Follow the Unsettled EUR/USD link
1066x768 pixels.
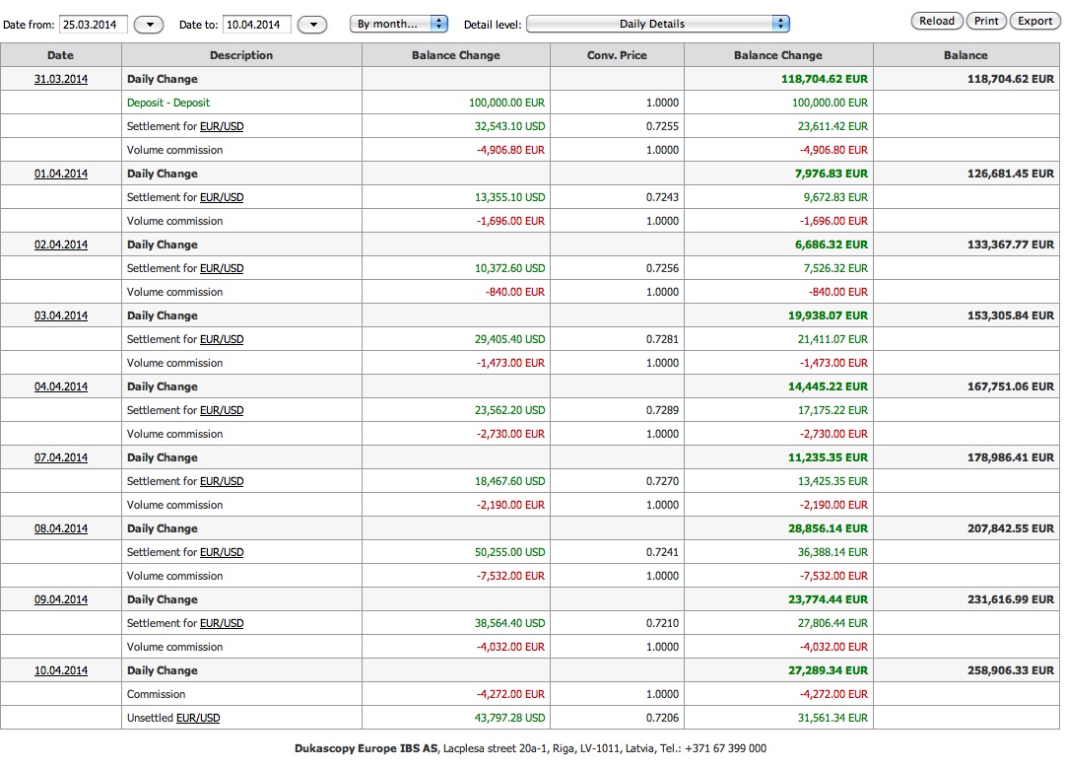[x=198, y=718]
